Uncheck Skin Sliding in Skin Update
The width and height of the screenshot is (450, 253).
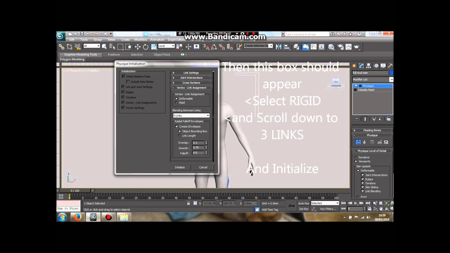click(362, 187)
